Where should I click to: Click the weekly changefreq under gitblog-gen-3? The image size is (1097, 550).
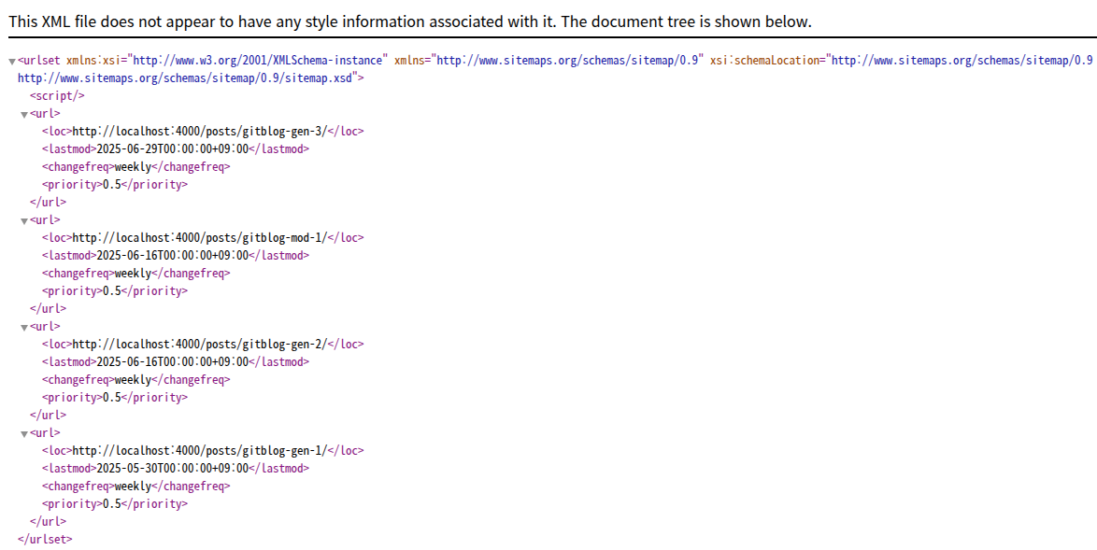click(132, 167)
